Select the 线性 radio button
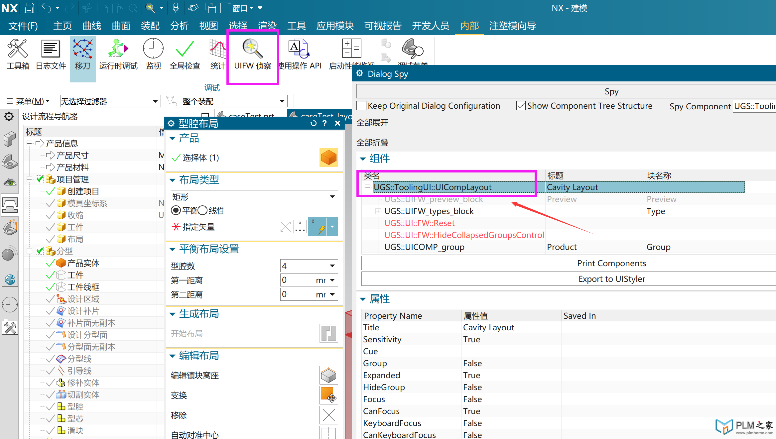Image resolution: width=776 pixels, height=439 pixels. click(202, 210)
